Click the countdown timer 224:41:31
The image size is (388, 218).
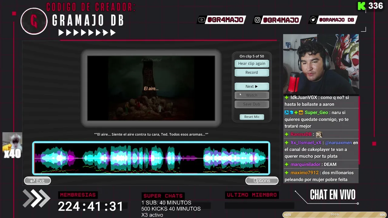pyautogui.click(x=91, y=206)
